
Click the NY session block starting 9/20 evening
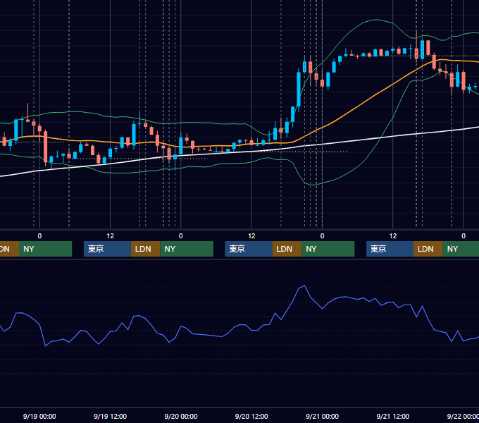(328, 249)
